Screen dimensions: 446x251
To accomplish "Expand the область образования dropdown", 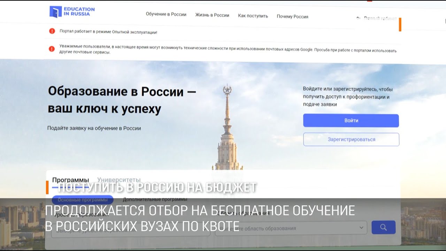I will 291,228.
